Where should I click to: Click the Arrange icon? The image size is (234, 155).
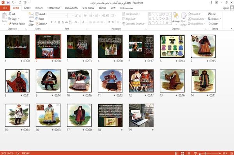176,16
